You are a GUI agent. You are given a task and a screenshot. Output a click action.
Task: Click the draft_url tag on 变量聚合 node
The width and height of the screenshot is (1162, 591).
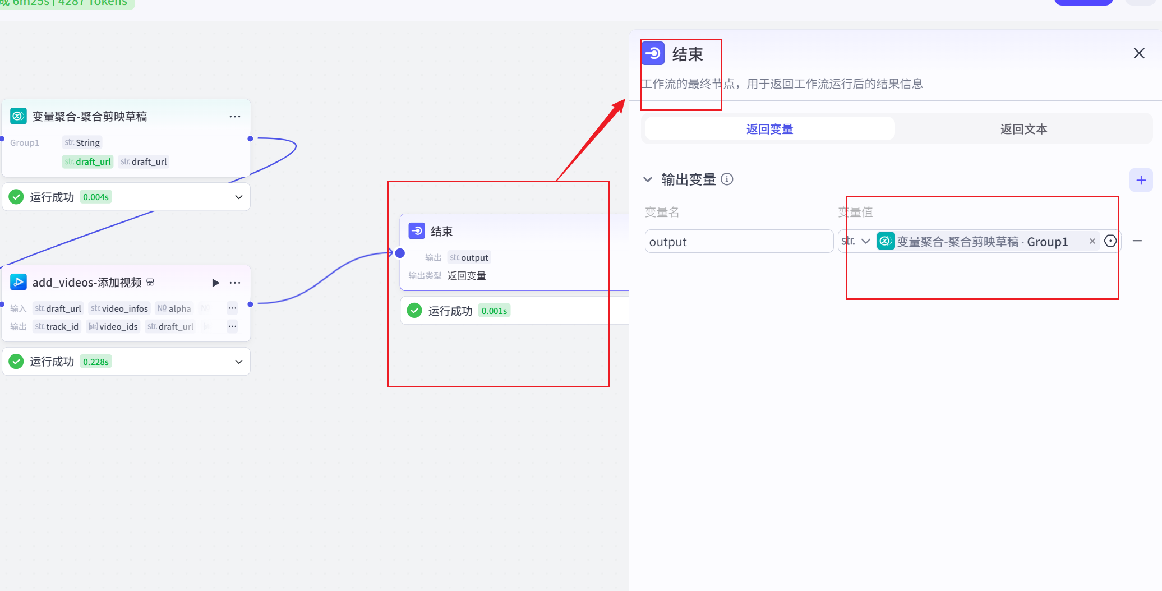(87, 161)
